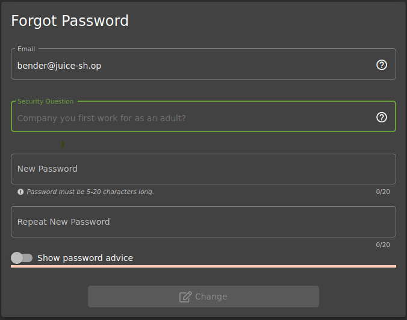The image size is (407, 320).
Task: Click the small Email floating label
Action: click(26, 49)
